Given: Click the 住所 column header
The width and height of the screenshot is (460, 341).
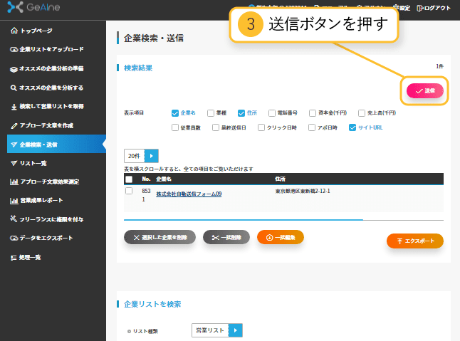Looking at the screenshot, I should click(280, 179).
